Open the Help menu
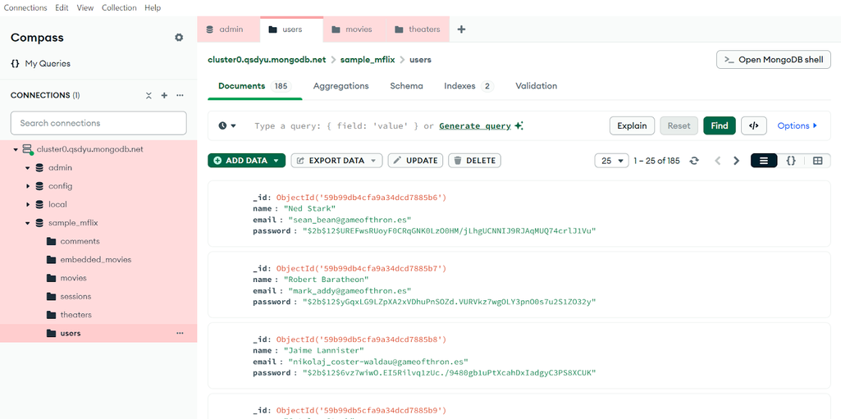 [x=153, y=8]
